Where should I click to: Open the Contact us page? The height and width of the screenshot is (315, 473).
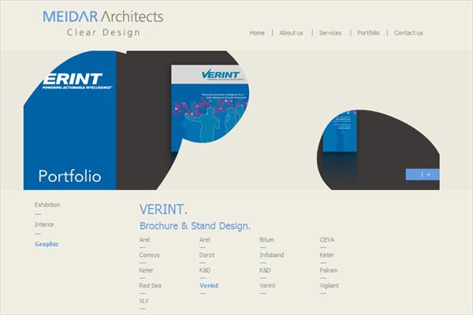click(x=408, y=33)
